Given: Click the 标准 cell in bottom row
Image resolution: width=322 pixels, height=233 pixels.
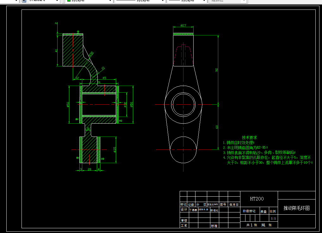Looking at the screenshot, I should tap(214, 226).
